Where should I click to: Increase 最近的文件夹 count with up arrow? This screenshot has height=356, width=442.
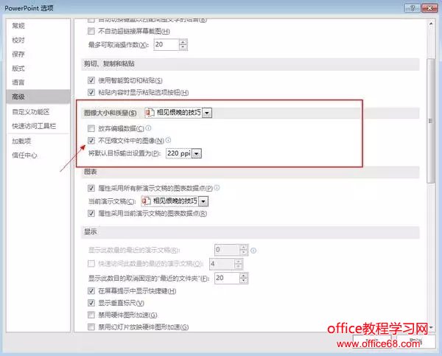coord(244,276)
